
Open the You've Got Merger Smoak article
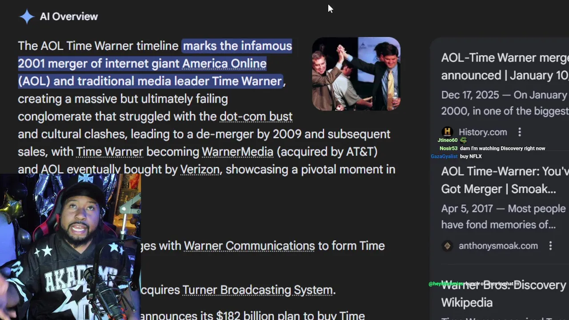[505, 180]
